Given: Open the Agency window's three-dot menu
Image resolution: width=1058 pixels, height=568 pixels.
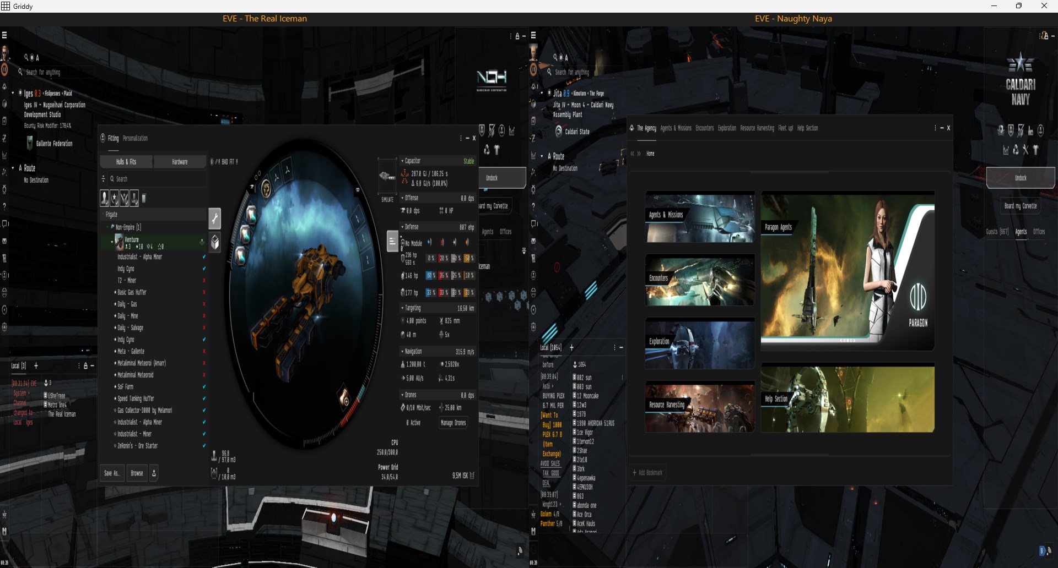Looking at the screenshot, I should pyautogui.click(x=935, y=128).
